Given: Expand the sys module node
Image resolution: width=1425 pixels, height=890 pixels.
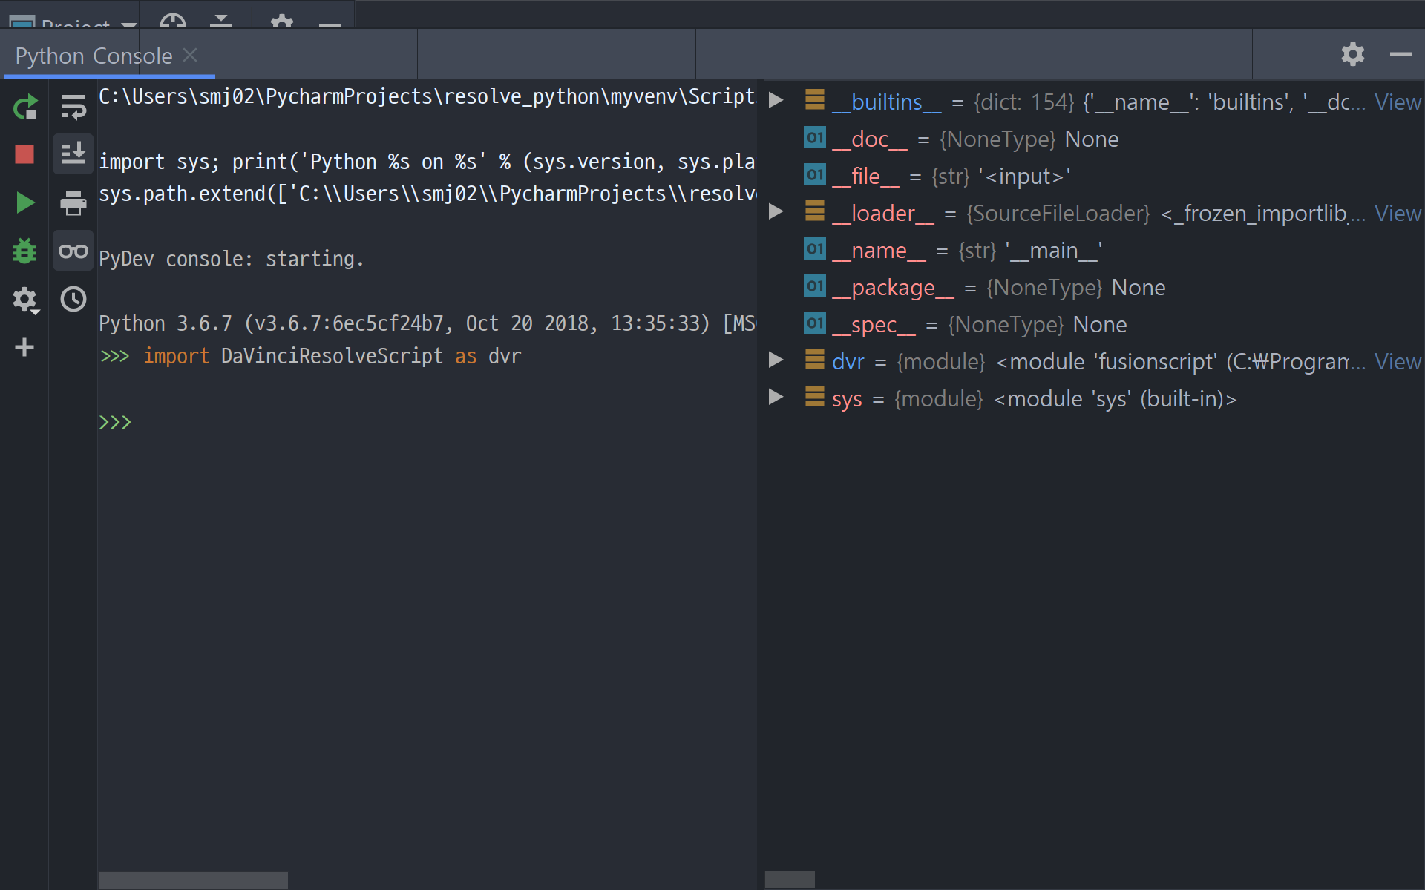Looking at the screenshot, I should tap(776, 398).
